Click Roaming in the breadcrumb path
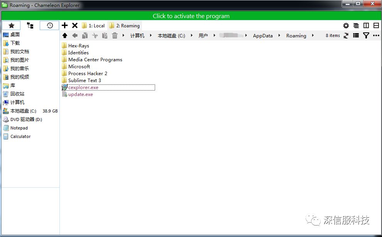The height and width of the screenshot is (237, 382). coord(296,35)
